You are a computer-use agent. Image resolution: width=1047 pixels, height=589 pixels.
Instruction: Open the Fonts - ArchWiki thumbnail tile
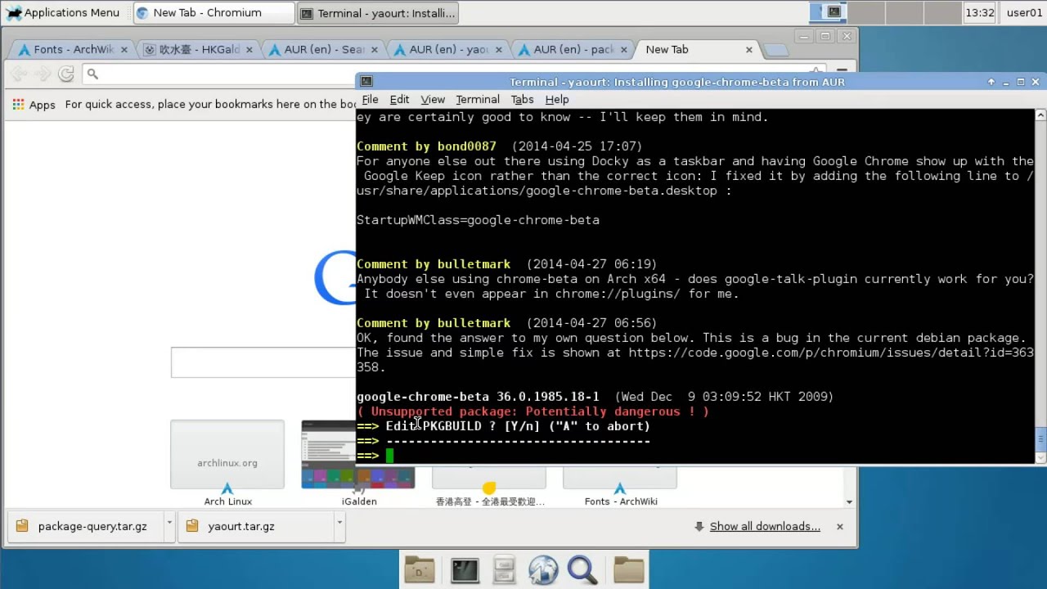(x=620, y=487)
